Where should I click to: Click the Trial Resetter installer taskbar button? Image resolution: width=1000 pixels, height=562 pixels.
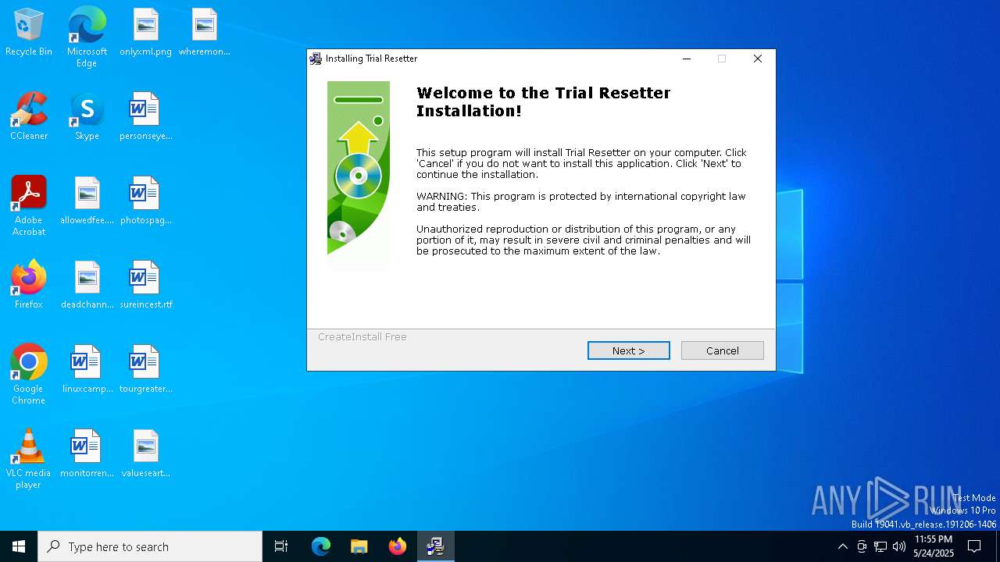click(x=435, y=546)
